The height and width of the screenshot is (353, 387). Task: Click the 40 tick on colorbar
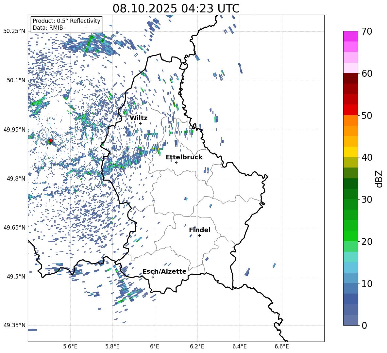(366, 157)
